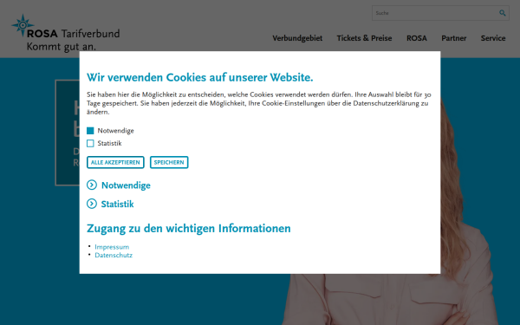Open the Partner menu item
This screenshot has height=325, width=520.
point(453,38)
